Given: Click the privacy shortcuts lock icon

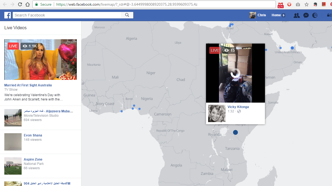Looking at the screenshot, I should [329, 15].
